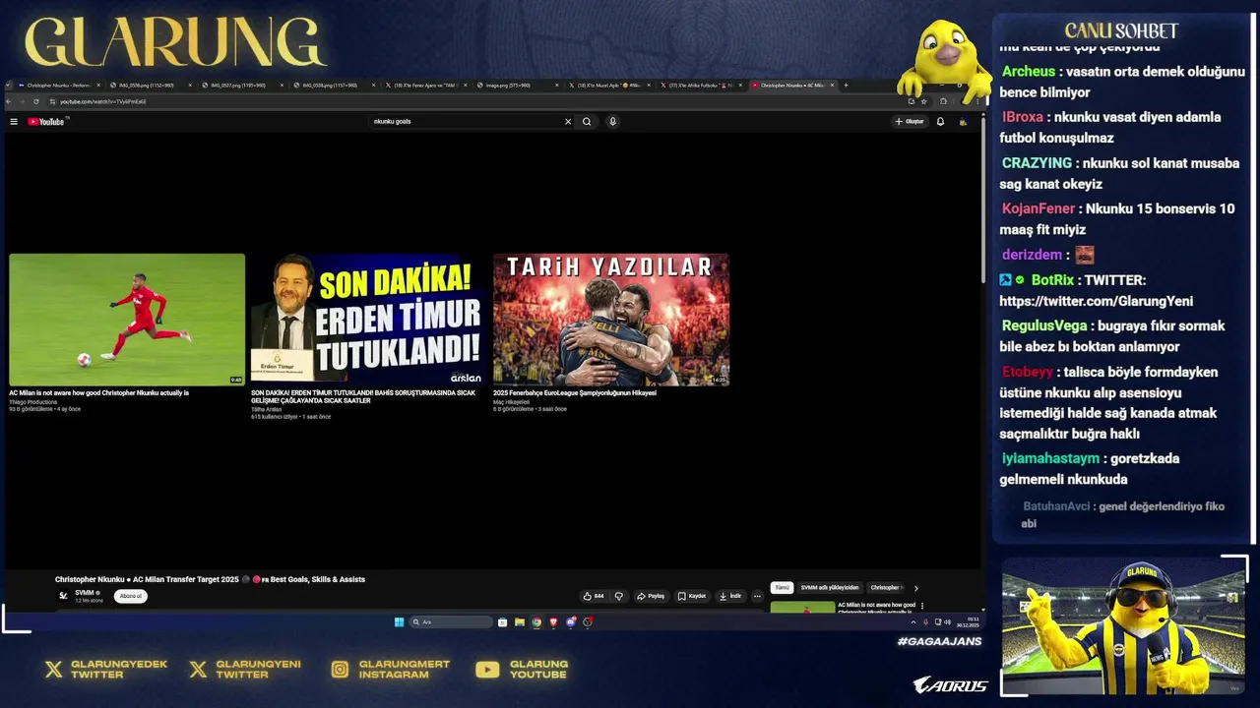Open the SVMM channel name

pos(85,593)
